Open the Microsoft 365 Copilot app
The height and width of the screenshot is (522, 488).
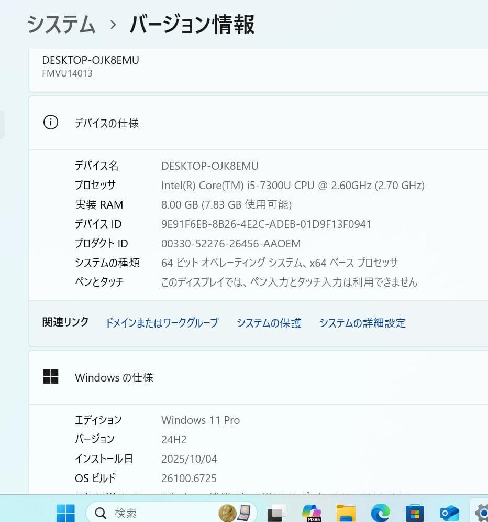click(313, 512)
